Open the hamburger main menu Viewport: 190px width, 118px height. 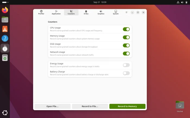126,12
